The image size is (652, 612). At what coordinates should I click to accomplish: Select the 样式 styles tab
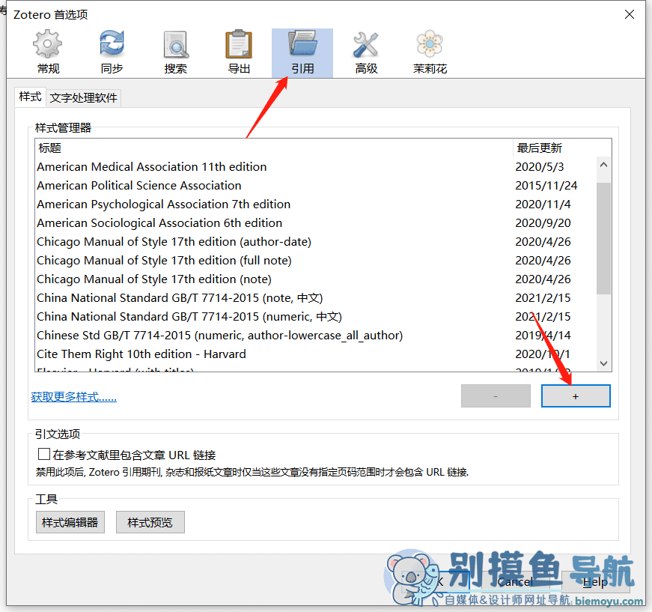31,97
